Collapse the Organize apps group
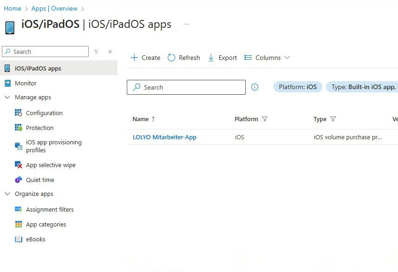 pos(7,194)
